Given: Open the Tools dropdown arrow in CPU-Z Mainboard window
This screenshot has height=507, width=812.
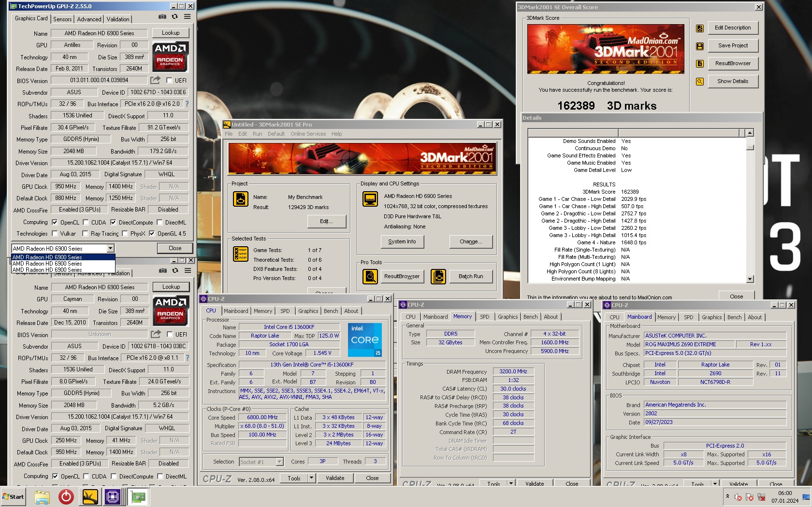Looking at the screenshot, I should point(715,483).
